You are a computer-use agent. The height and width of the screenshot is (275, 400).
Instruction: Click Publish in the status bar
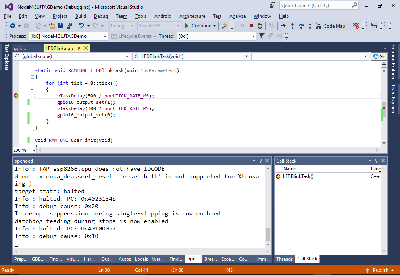380,270
